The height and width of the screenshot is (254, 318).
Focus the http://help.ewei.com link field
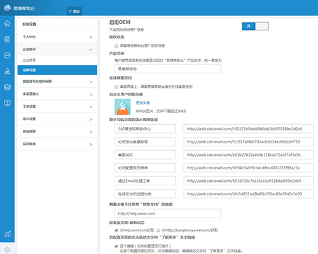168,213
